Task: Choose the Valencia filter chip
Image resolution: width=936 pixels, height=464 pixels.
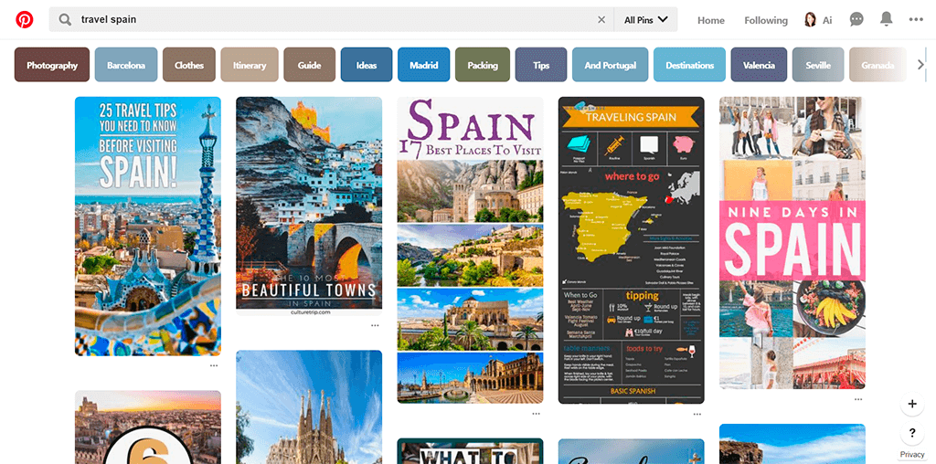Action: 759,65
